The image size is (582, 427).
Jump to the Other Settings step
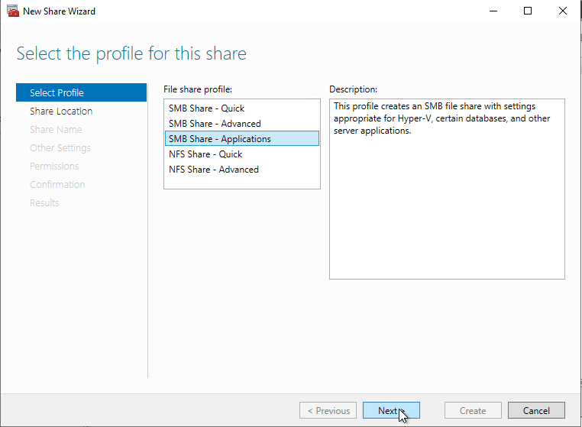[60, 147]
